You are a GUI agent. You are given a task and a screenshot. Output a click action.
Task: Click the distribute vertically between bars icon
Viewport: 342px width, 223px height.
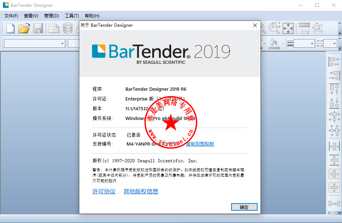pyautogui.click(x=334, y=160)
